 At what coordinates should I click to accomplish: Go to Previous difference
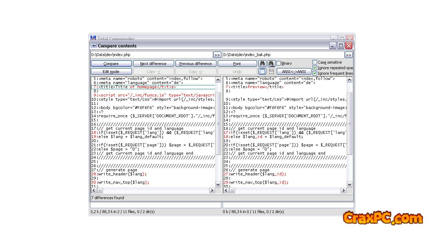196,64
